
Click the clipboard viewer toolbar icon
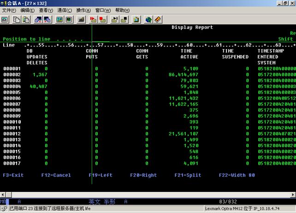coord(136,20)
